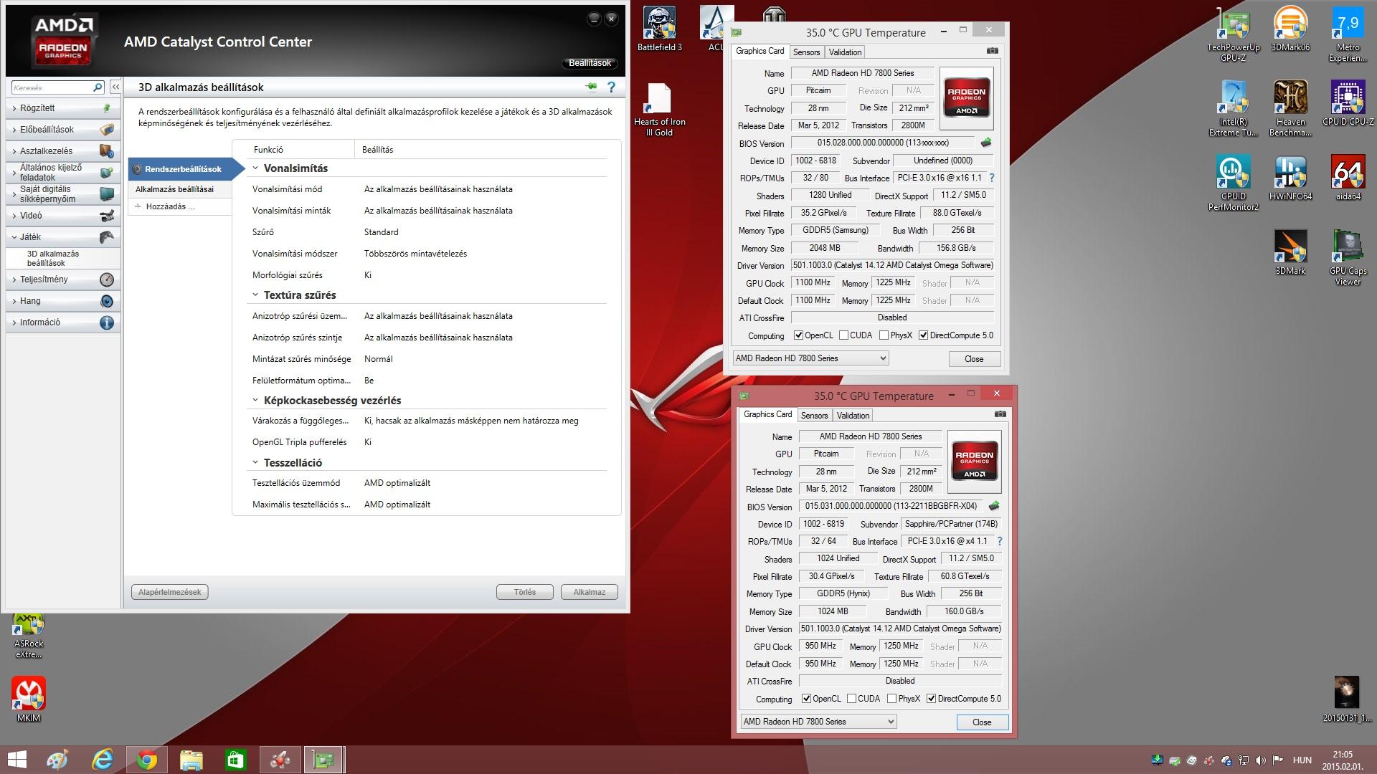This screenshot has height=774, width=1377.
Task: Launch Heaven Benchmark desktop icon
Action: pos(1290,108)
